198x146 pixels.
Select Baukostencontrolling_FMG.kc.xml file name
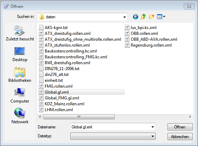[x=76, y=57]
